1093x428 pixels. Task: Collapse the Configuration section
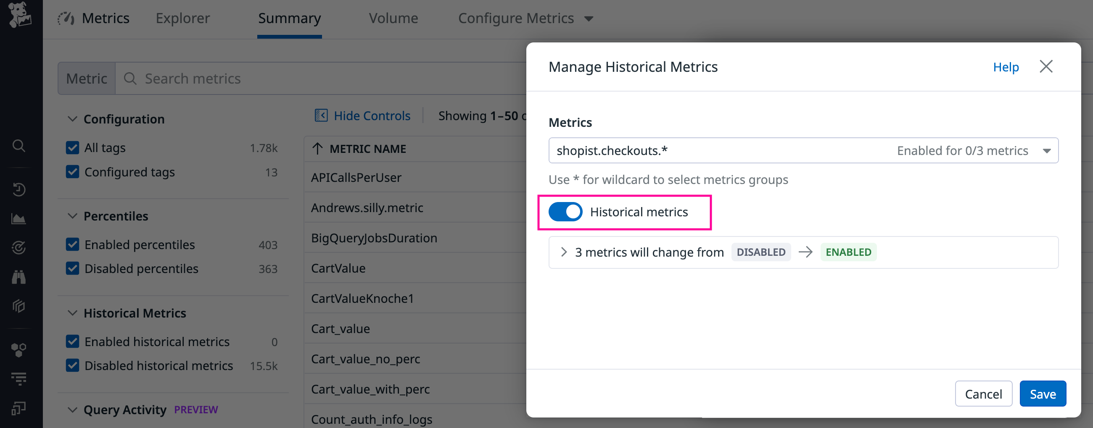72,119
